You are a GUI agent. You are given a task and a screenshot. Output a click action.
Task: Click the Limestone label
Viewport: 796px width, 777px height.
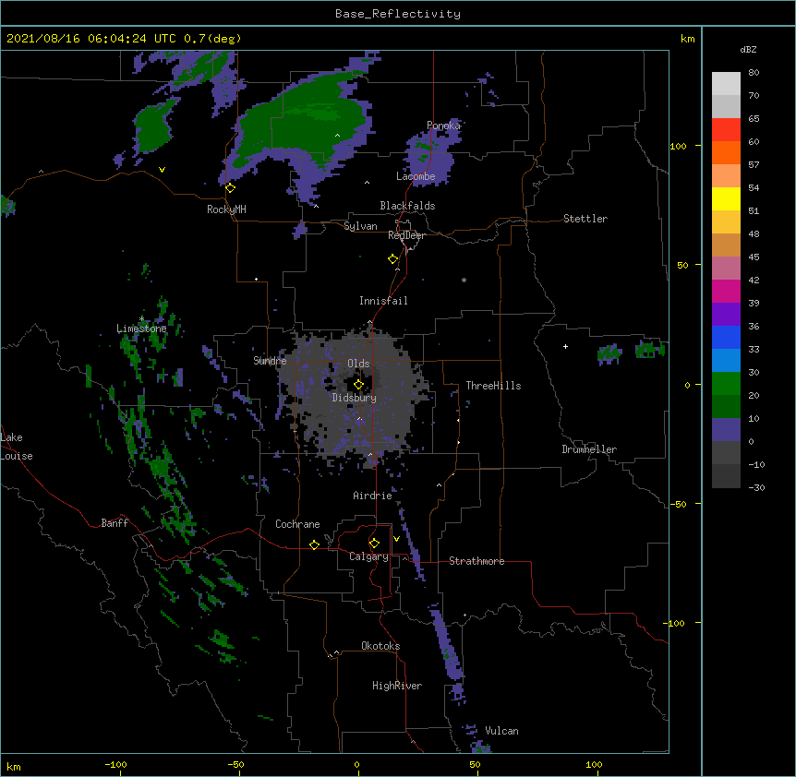[141, 329]
